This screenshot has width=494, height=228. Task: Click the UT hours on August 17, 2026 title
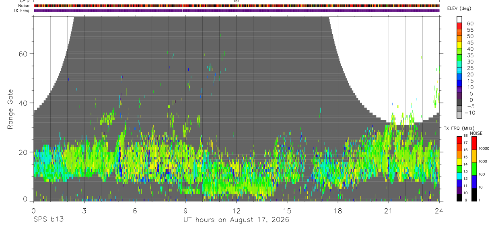tap(236, 220)
